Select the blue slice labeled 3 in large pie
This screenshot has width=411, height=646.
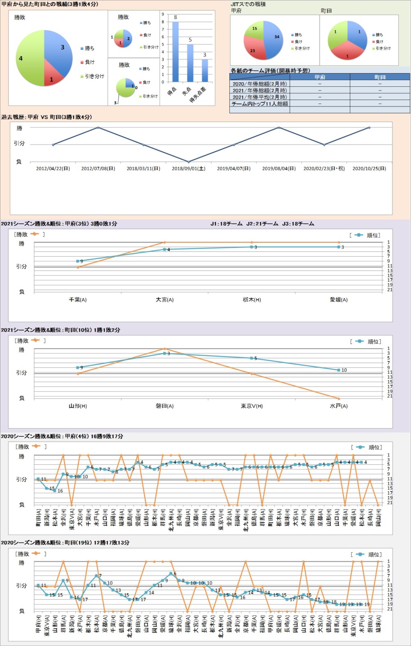(59, 51)
